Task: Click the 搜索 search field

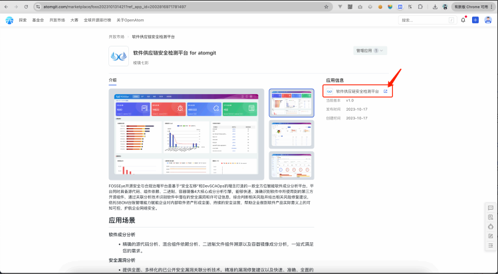Action: [x=428, y=20]
